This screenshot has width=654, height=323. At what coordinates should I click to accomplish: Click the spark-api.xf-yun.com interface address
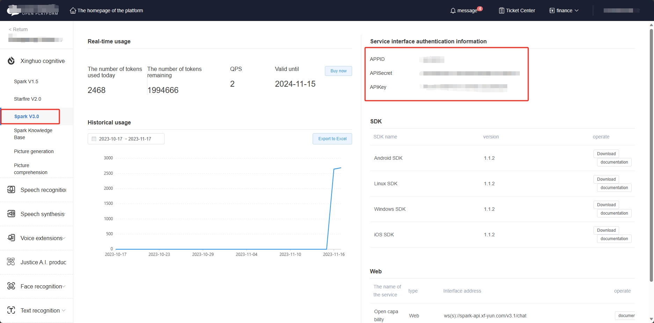point(485,316)
